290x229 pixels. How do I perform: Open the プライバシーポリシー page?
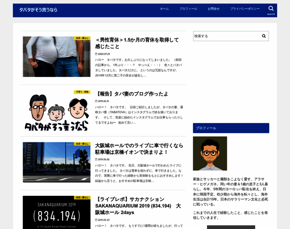click(x=245, y=9)
